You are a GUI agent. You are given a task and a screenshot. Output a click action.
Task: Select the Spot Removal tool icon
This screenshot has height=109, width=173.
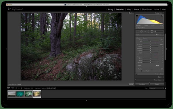(141, 31)
